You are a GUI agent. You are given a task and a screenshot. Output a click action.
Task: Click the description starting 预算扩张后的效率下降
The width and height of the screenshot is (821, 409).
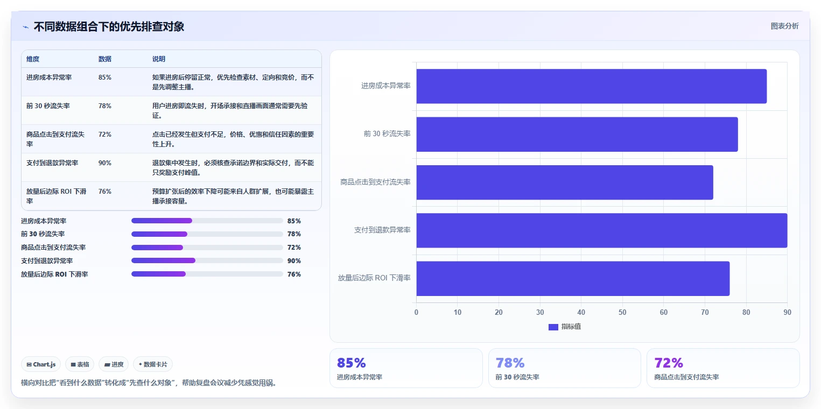click(233, 196)
